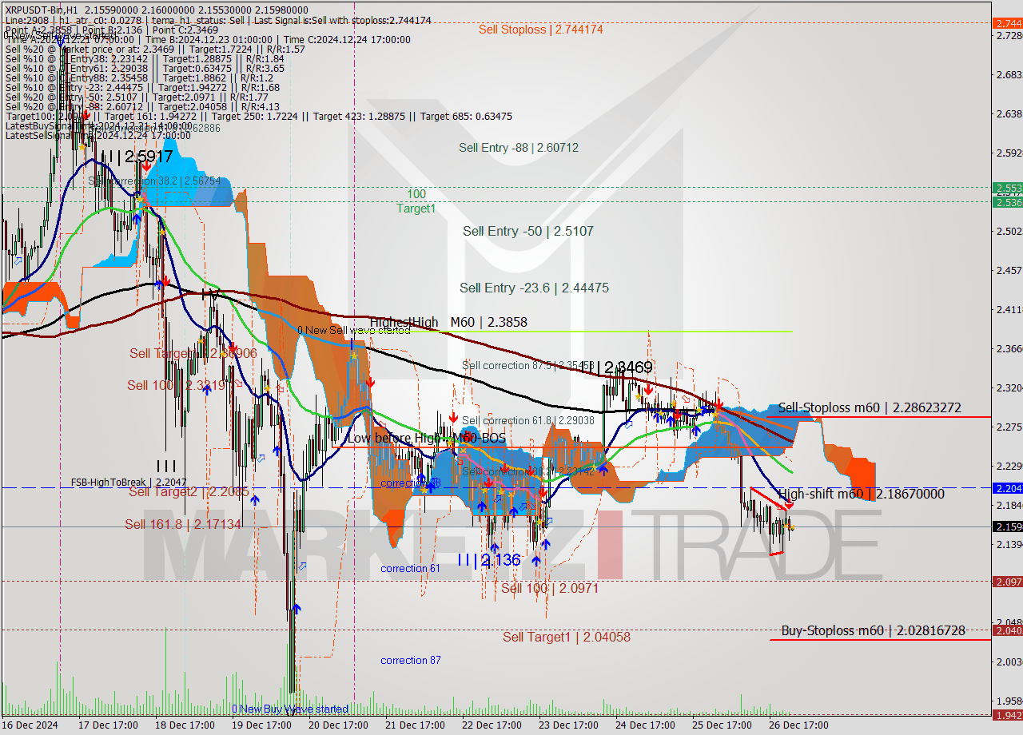Click the 'Sell Entry -23.6 | 2.44475' label
Image resolution: width=1023 pixels, height=735 pixels.
pos(535,288)
